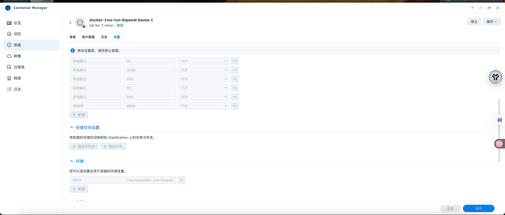Collapse the 环境 section

(x=72, y=161)
